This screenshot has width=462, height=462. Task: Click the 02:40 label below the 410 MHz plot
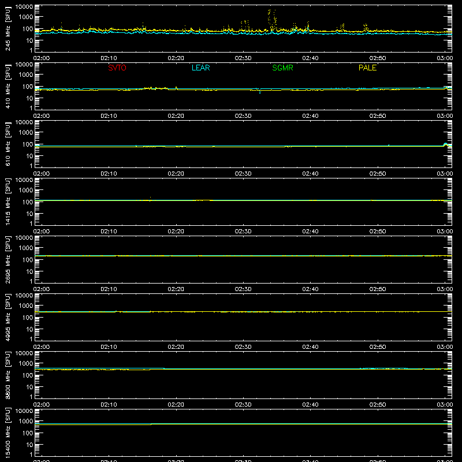310,116
